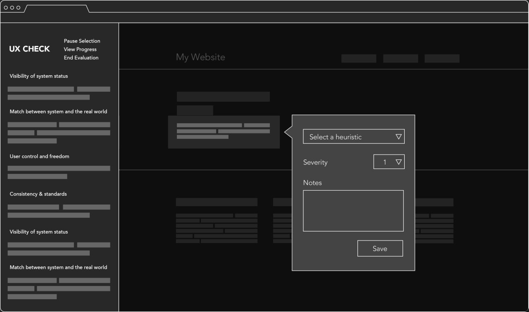Image resolution: width=529 pixels, height=312 pixels.
Task: Click inside the Notes text area
Action: coord(353,211)
